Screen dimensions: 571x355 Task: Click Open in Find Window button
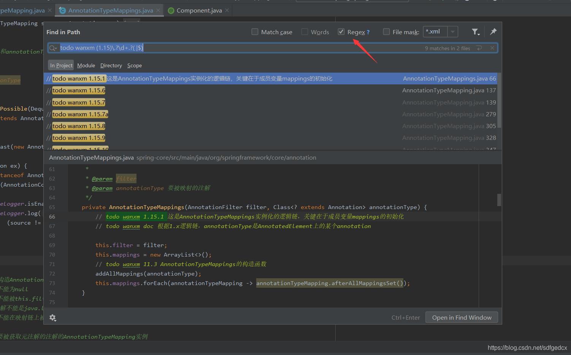tap(462, 318)
